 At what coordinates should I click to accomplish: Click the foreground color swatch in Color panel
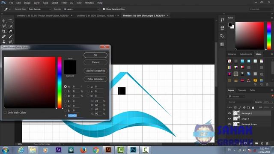pyautogui.click(x=230, y=25)
